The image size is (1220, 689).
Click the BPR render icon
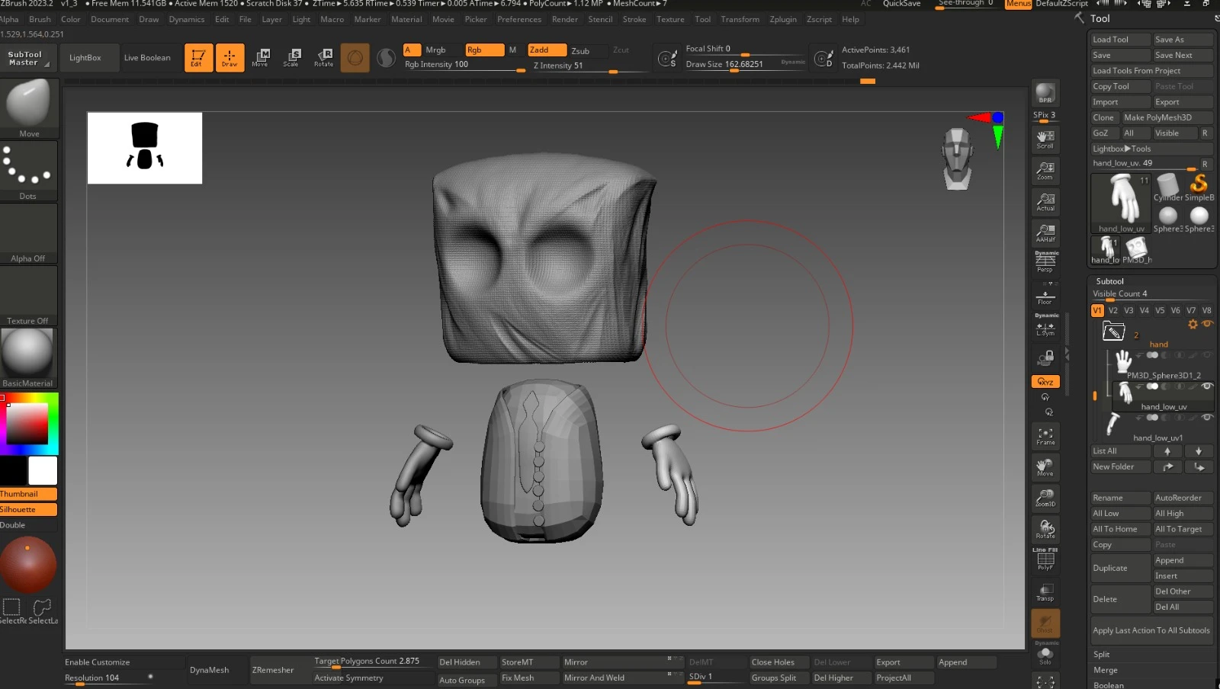1045,94
